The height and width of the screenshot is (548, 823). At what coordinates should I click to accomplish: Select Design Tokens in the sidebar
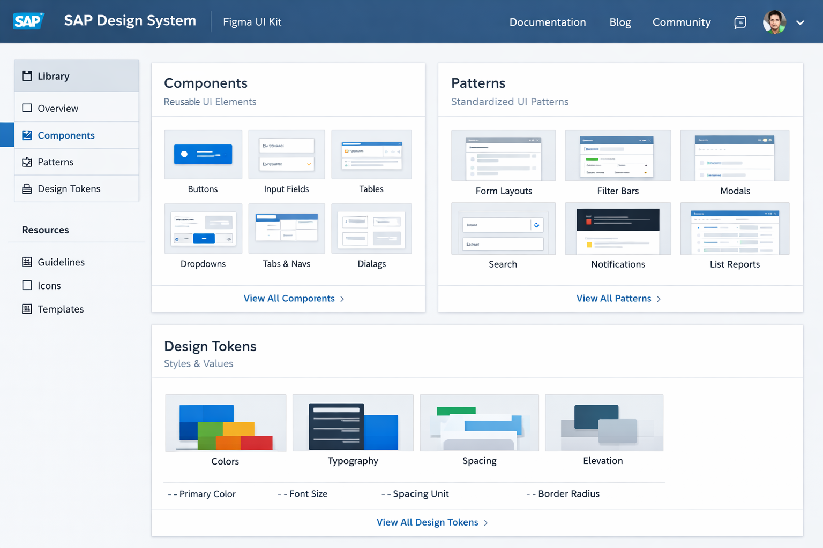tap(77, 189)
